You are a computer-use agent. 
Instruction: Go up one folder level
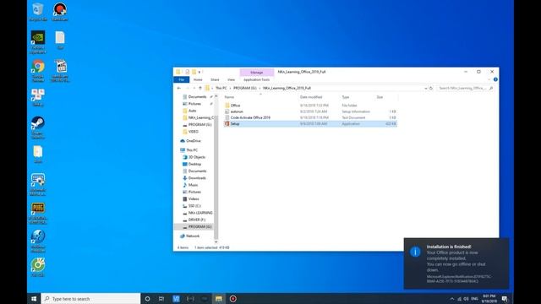pos(200,88)
